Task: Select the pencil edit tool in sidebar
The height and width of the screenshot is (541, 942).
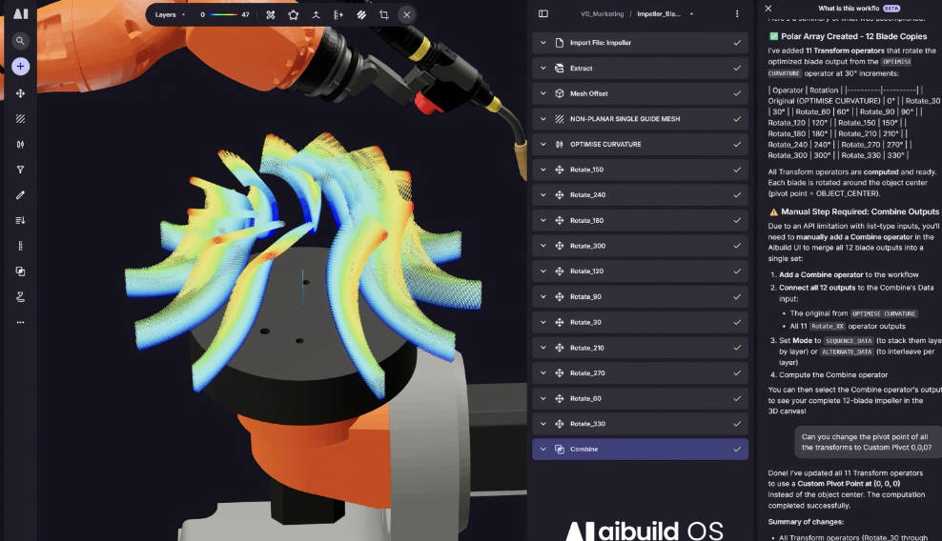Action: coord(20,195)
